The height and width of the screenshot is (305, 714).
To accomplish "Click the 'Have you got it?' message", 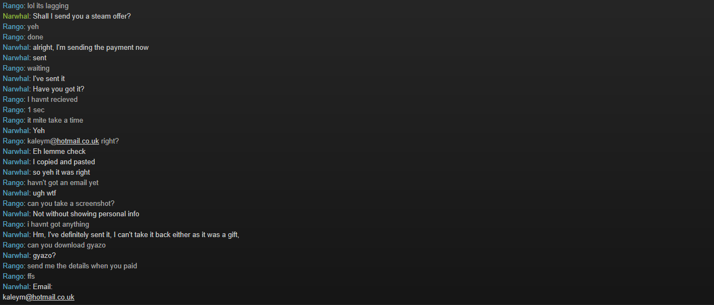I will (x=59, y=89).
